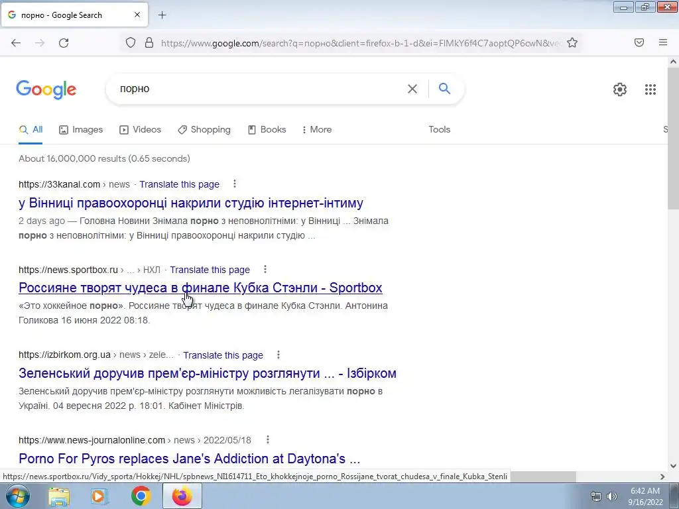Clear the search box with the X

point(412,89)
